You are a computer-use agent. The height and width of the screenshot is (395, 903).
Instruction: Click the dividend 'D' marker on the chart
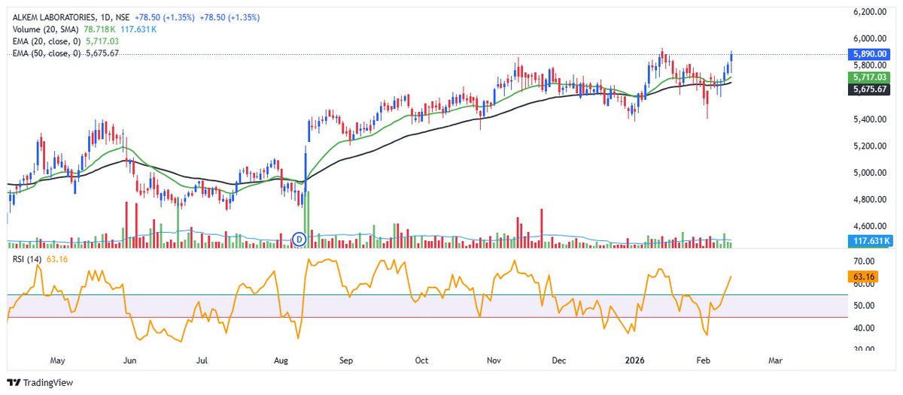[299, 240]
